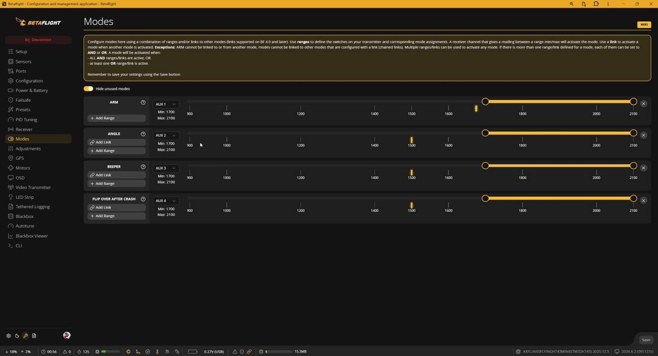Delete the Flip Over After Crash range
This screenshot has width=658, height=356.
coord(644,201)
